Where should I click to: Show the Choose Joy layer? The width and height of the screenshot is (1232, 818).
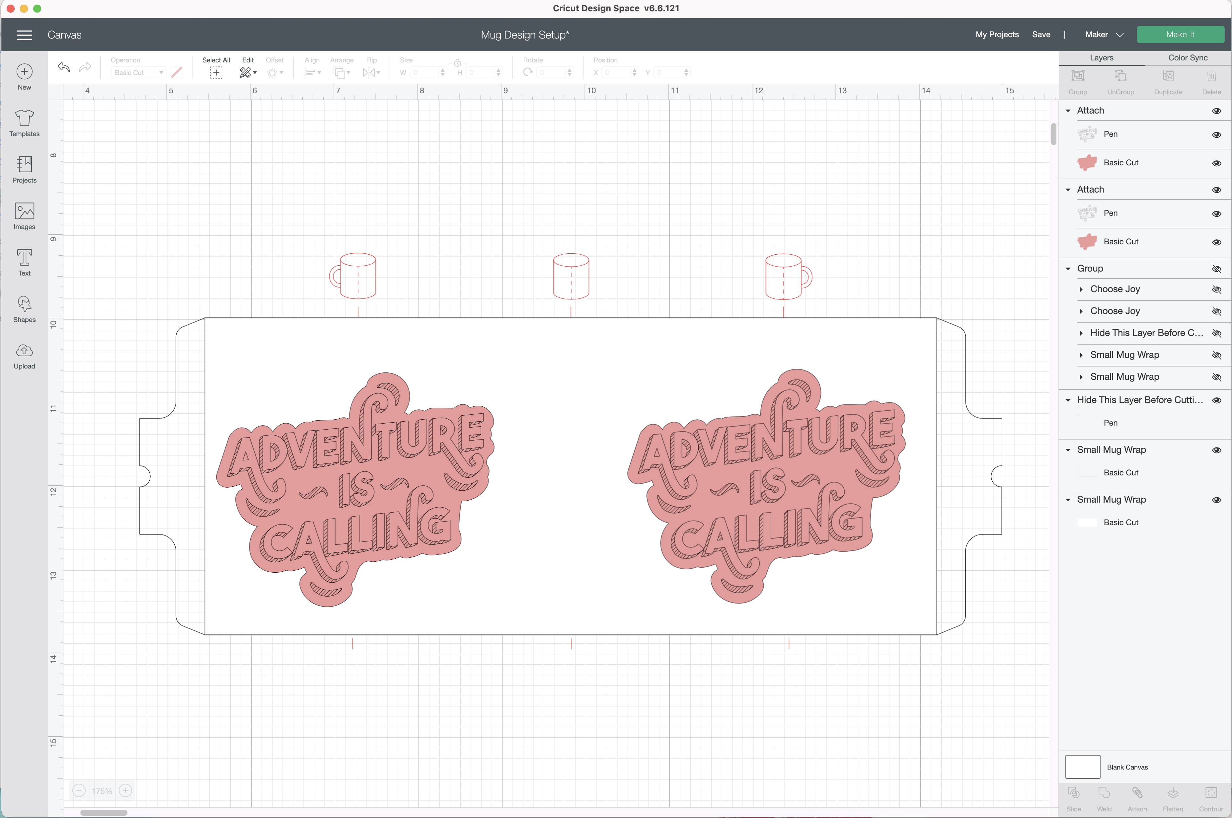(x=1217, y=289)
